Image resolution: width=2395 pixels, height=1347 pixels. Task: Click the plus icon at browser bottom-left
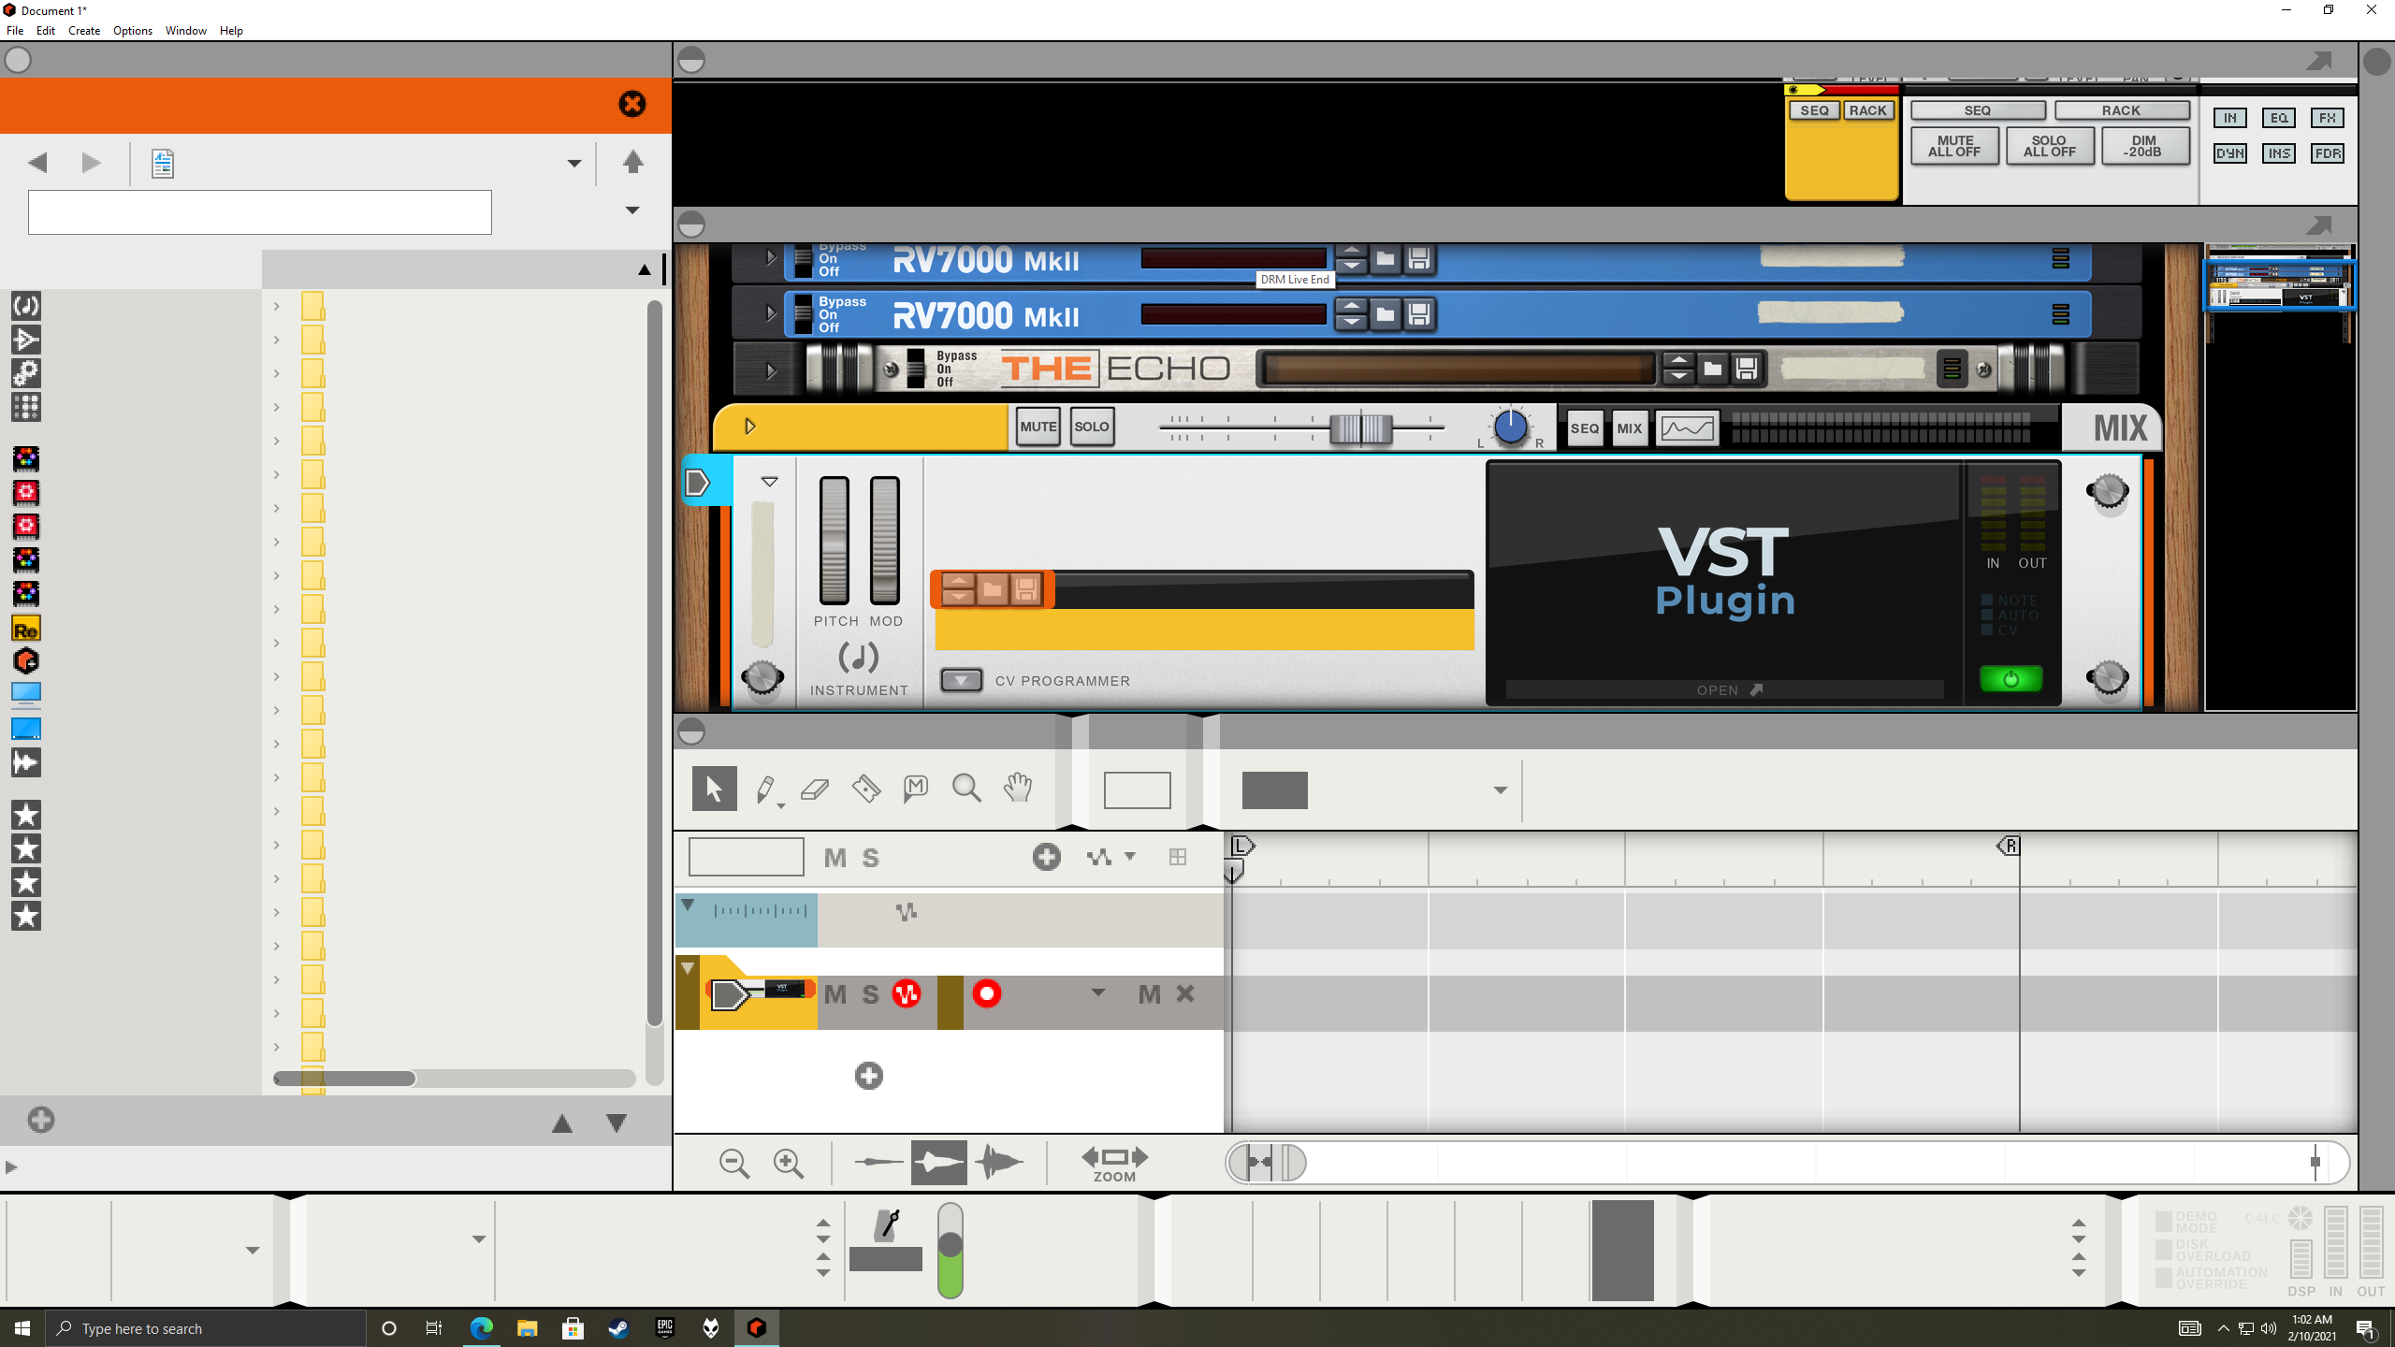(41, 1120)
